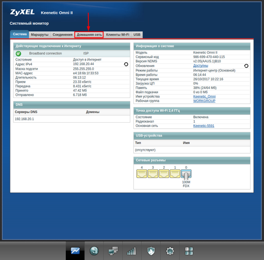Viewport: 264px width, 260px height.
Task: Switch to the Соединения tab
Action: click(62, 35)
